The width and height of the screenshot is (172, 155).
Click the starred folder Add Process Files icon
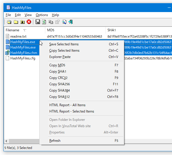pos(22,22)
